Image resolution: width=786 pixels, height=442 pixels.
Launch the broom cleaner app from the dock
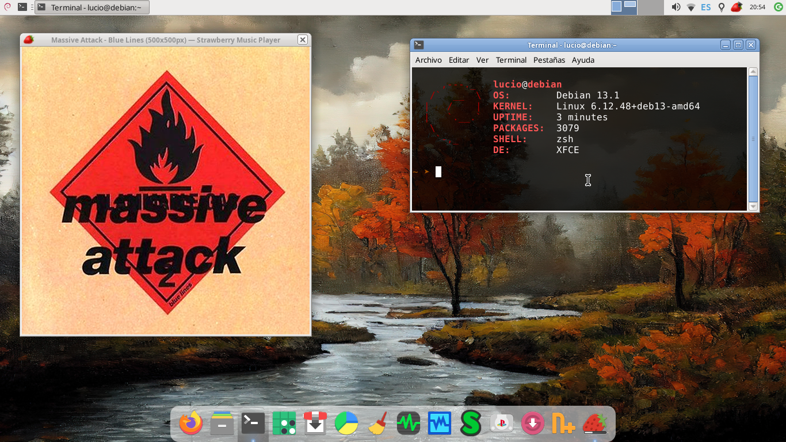pos(377,424)
